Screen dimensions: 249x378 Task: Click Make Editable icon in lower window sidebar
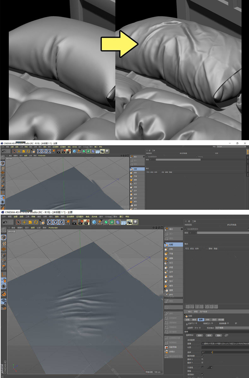tap(3, 230)
